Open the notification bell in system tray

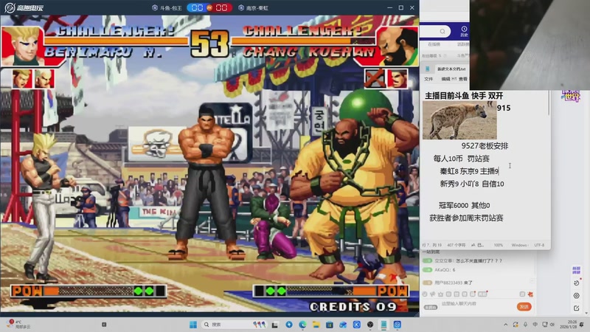pyautogui.click(x=582, y=325)
